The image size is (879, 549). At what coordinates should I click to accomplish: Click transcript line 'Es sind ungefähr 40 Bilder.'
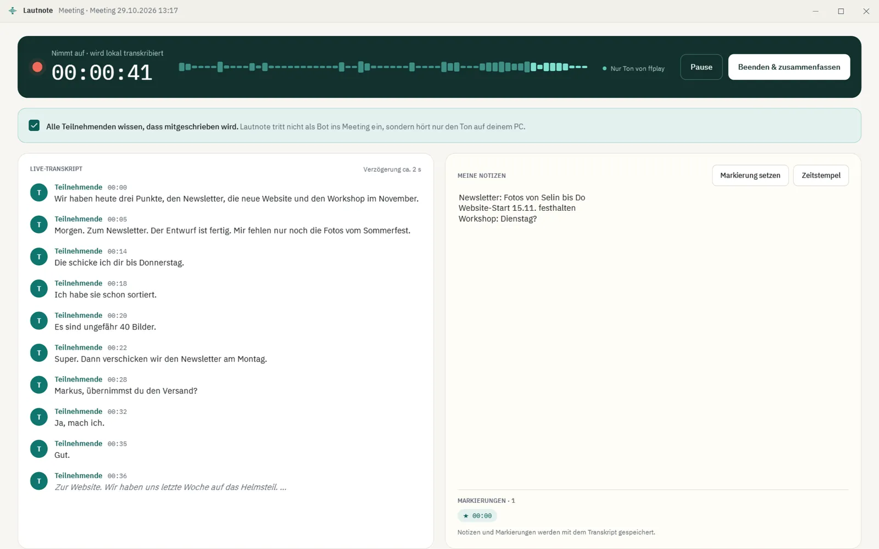pyautogui.click(x=105, y=327)
